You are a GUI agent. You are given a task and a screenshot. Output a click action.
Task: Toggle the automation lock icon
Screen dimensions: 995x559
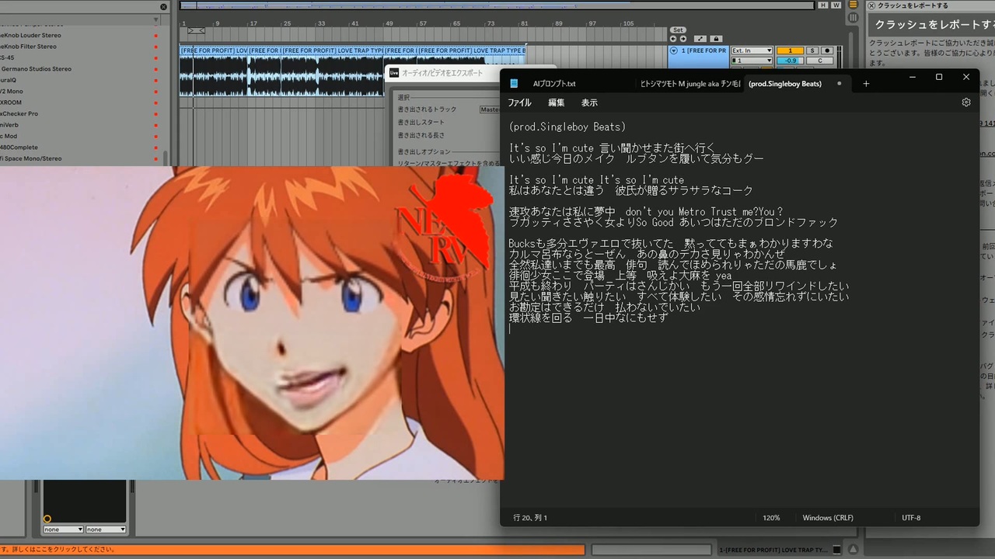click(x=716, y=39)
